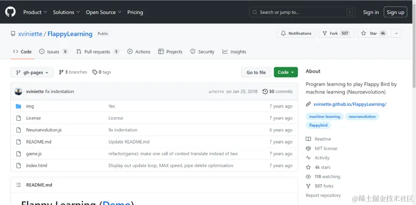Click the file icon beside game.js
Viewport: 416px width, 205px height.
[x=18, y=154]
